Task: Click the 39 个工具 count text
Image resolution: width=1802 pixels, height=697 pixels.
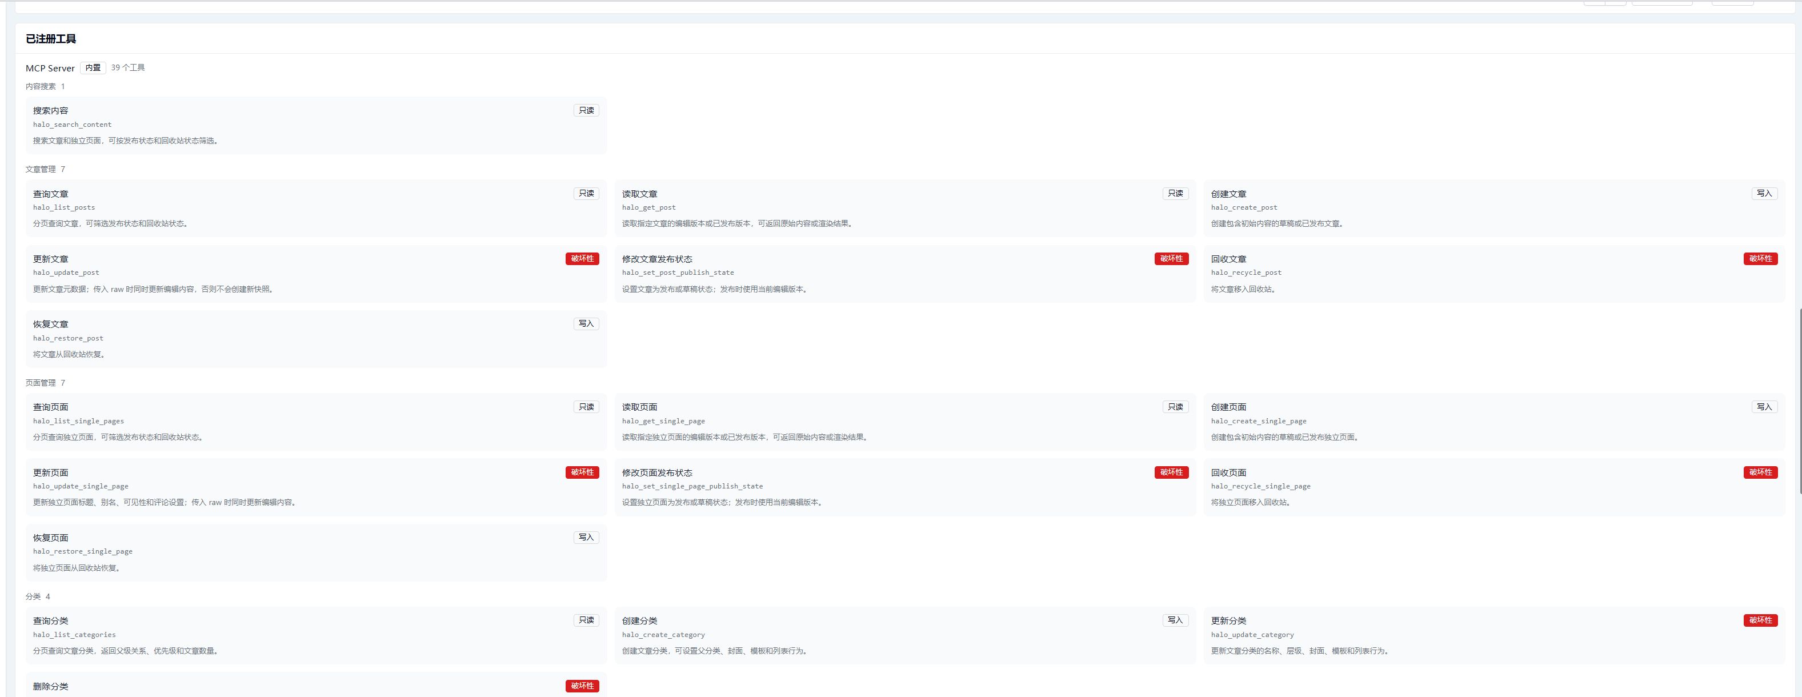Action: (128, 68)
